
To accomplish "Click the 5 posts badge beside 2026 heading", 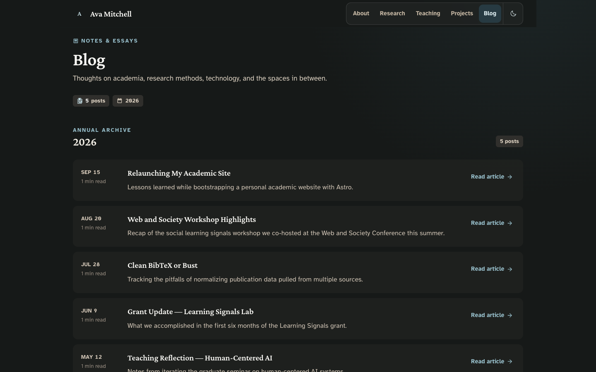I will [x=509, y=141].
